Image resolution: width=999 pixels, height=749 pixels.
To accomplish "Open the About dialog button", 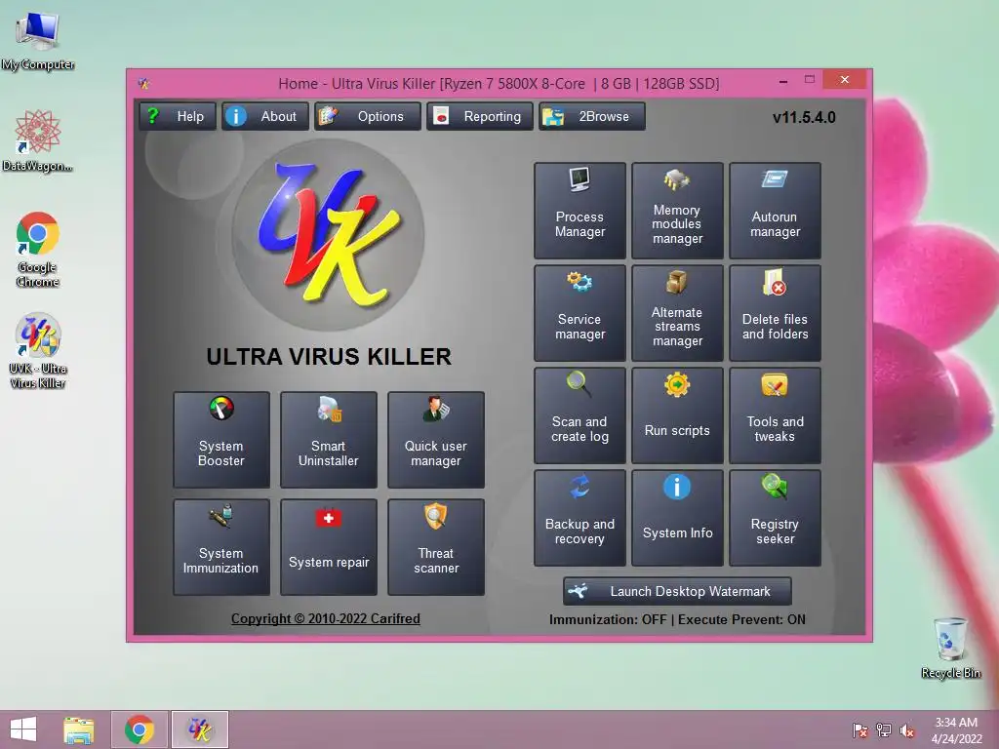I will [265, 117].
